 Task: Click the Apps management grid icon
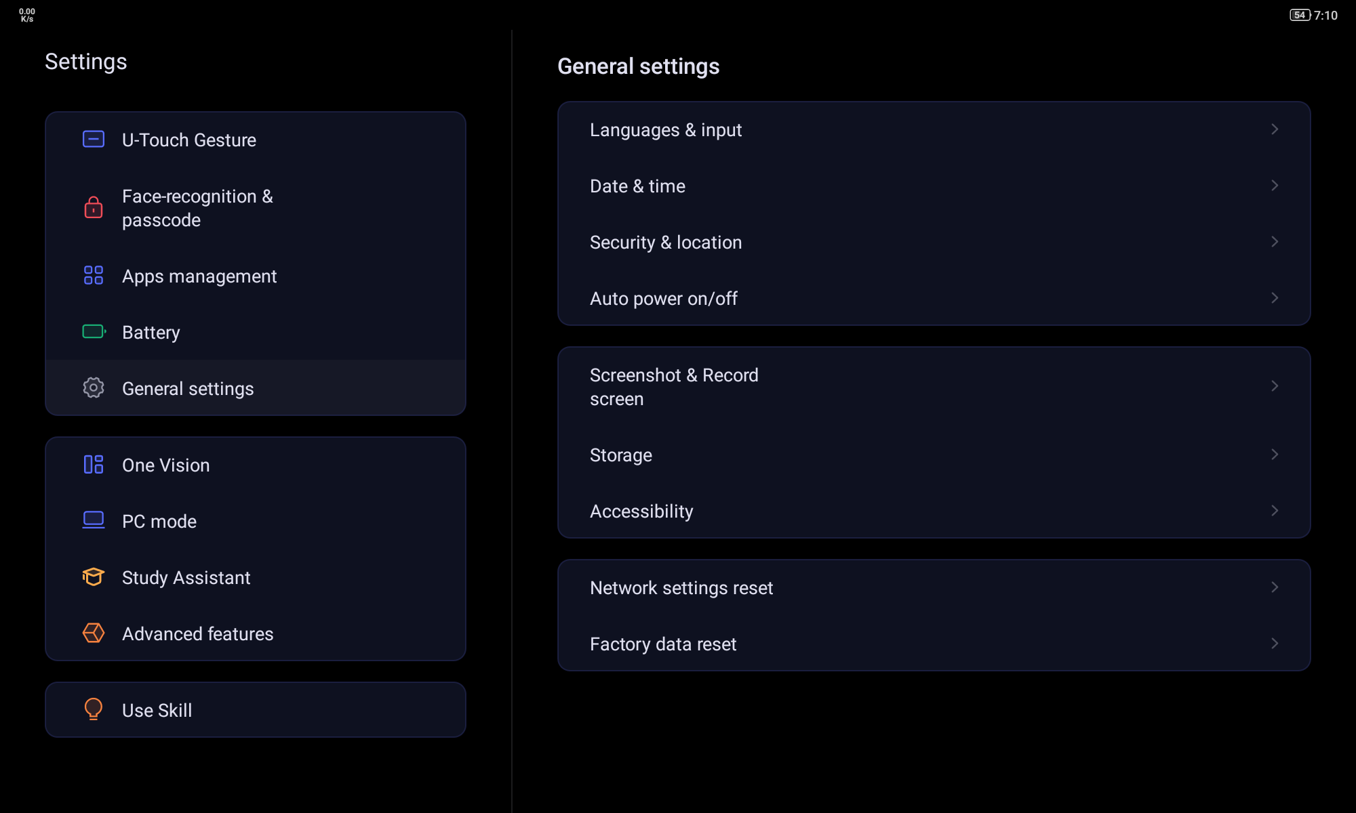94,275
